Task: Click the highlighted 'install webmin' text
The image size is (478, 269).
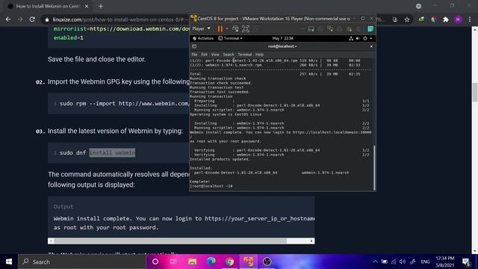Action: 112,152
